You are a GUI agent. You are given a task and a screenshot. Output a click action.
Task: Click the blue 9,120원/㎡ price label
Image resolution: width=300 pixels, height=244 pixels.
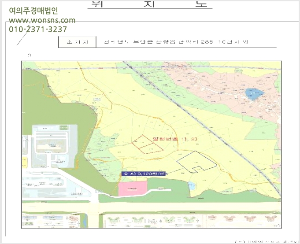tap(144, 174)
